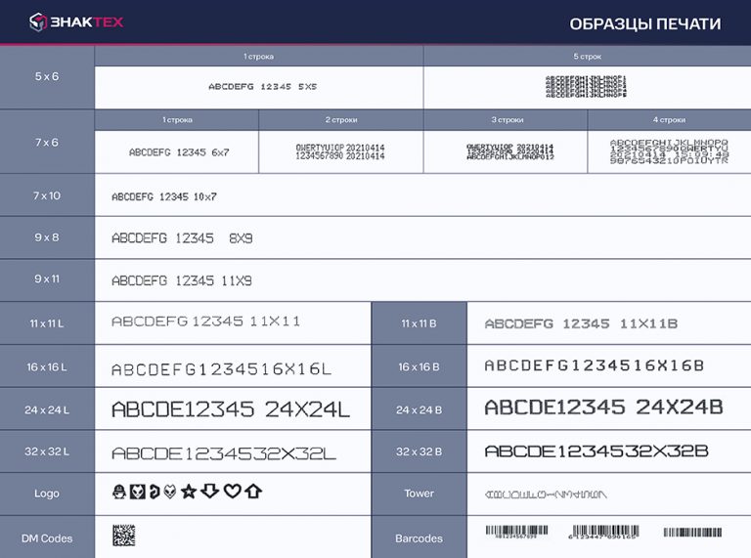Click the ОБРАЗЦЫ ПЕЧАТИ header title
Viewport: 751px width, 558px height.
click(x=645, y=23)
